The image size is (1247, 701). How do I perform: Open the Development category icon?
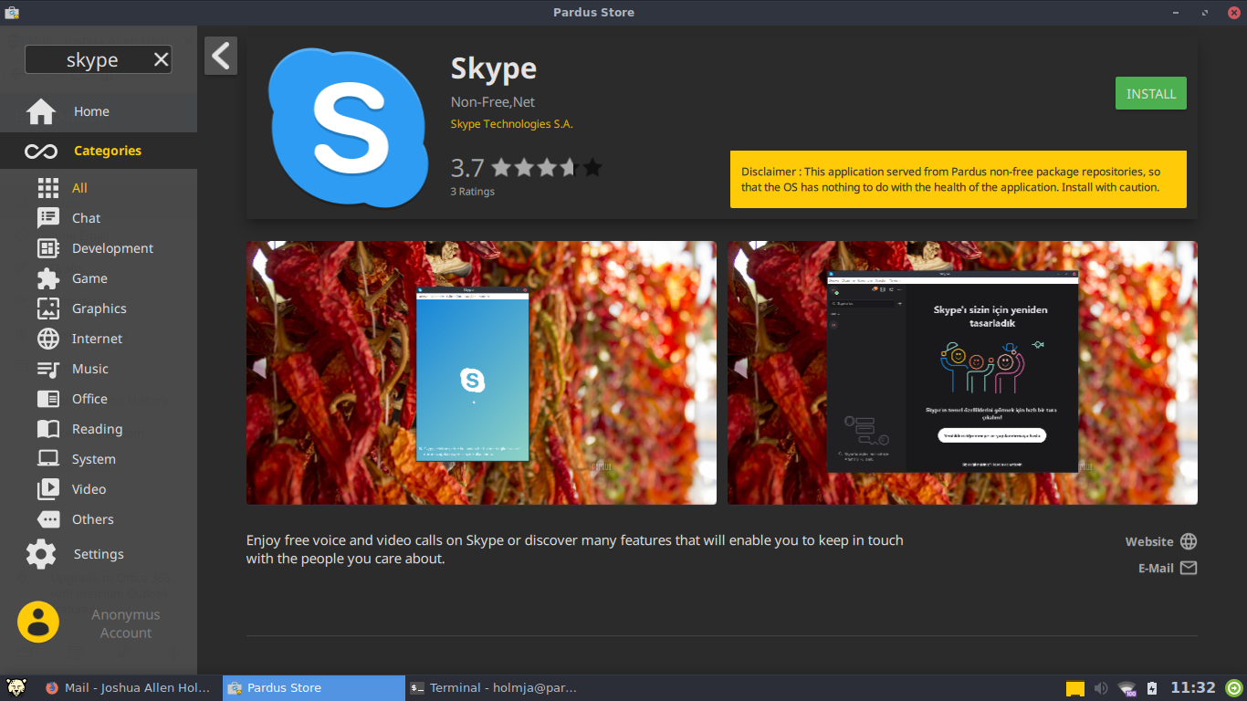pyautogui.click(x=48, y=248)
